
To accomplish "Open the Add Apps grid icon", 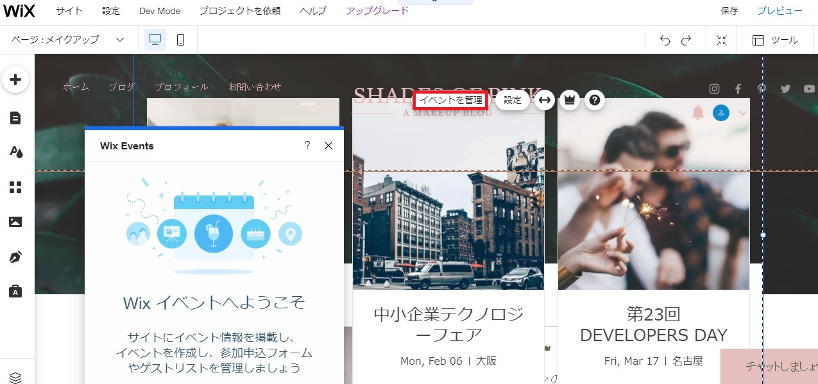I will [x=15, y=187].
